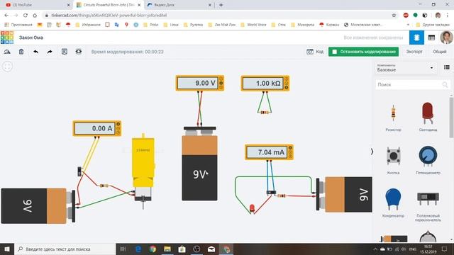454x255 pixels.
Task: Undo the last action
Action: tap(35, 52)
